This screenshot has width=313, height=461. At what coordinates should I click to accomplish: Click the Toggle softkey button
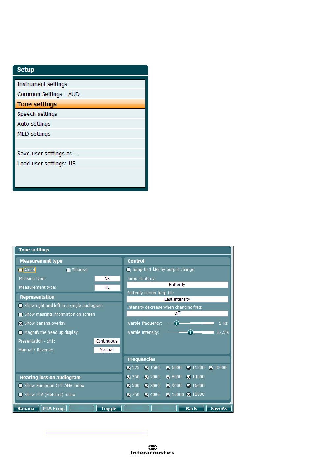(109, 409)
